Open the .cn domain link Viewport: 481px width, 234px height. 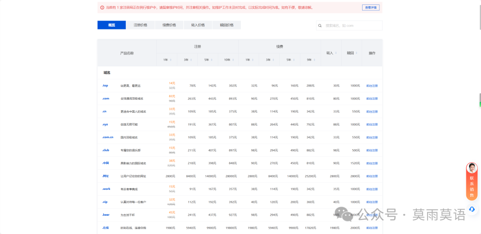pyautogui.click(x=105, y=111)
